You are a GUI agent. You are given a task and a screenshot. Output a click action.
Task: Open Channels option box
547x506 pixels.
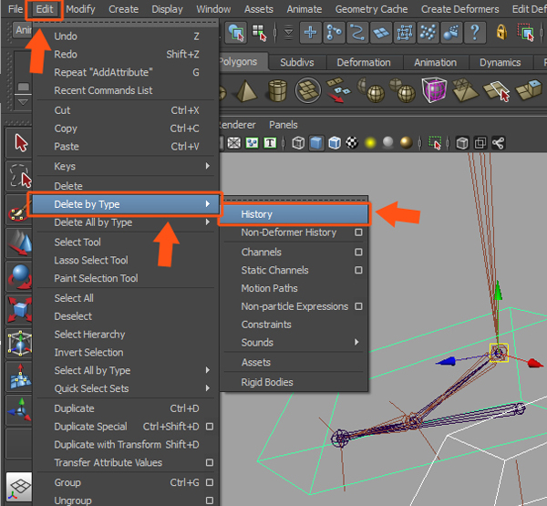pos(358,252)
